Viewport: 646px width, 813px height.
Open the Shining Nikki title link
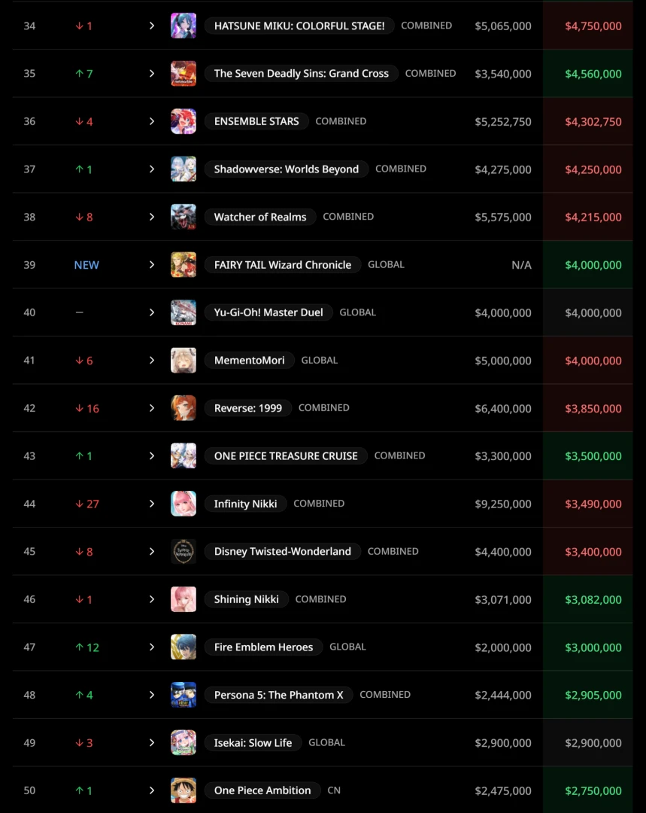(246, 599)
